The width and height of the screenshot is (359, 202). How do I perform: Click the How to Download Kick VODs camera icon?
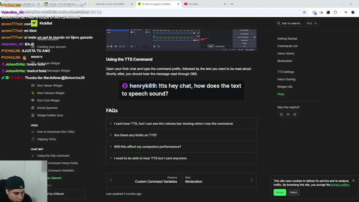pyautogui.click(x=33, y=132)
